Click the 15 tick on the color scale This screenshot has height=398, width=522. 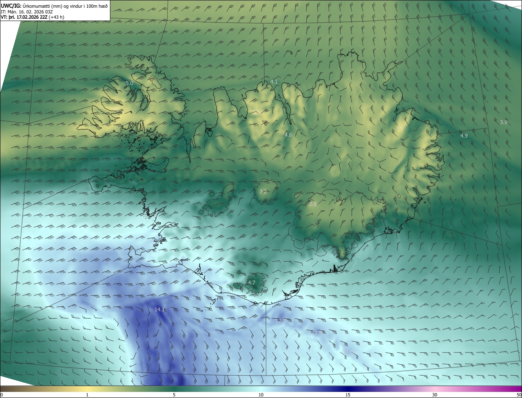[x=348, y=395]
